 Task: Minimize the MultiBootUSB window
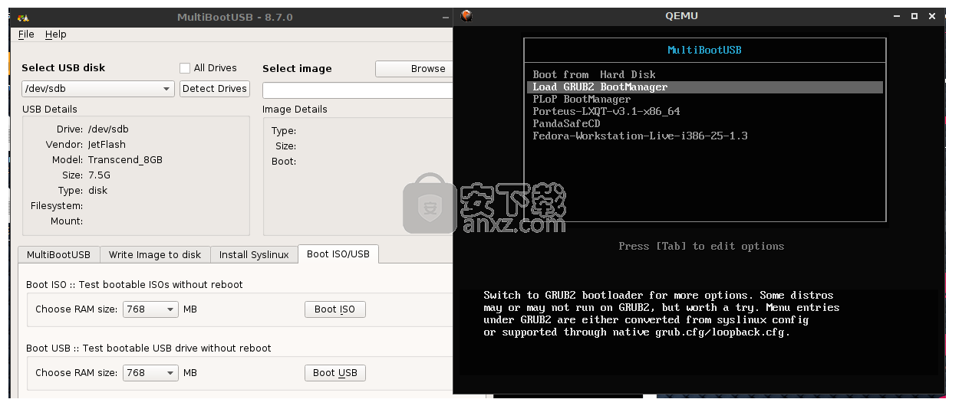click(446, 17)
